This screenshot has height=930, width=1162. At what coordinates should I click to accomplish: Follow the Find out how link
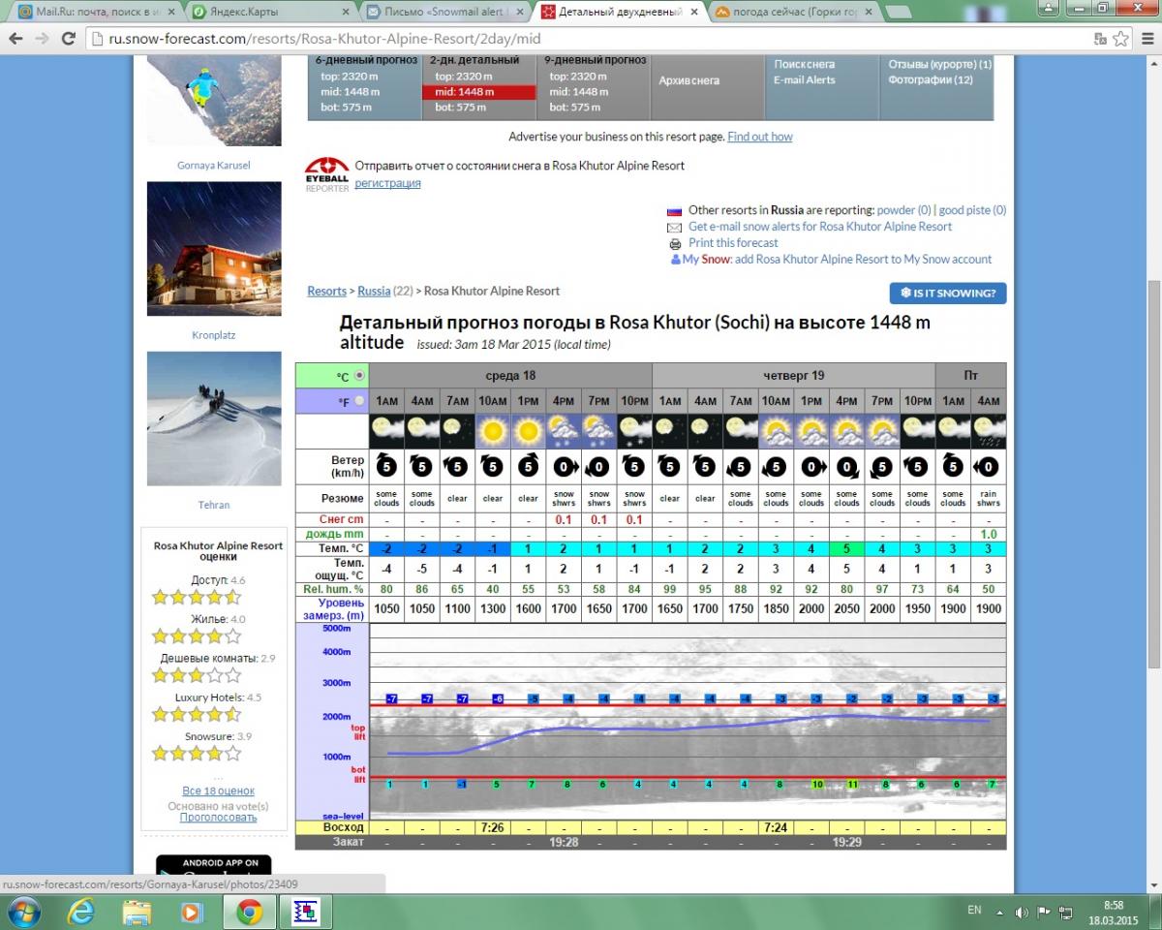point(760,138)
